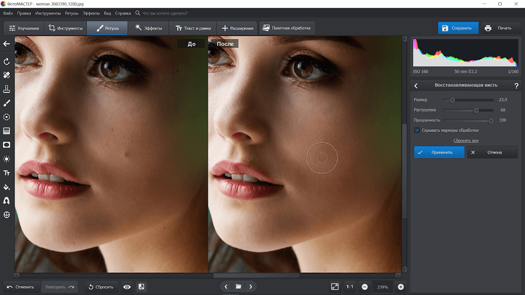
Task: Switch to the 'Улучшения' tab
Action: click(x=24, y=28)
